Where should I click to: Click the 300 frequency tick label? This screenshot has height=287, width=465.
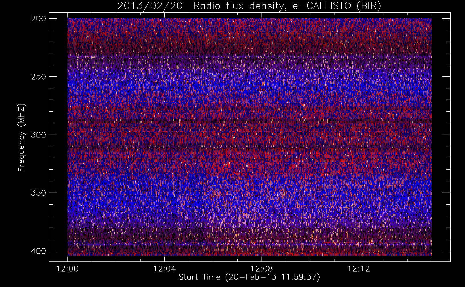(38, 135)
